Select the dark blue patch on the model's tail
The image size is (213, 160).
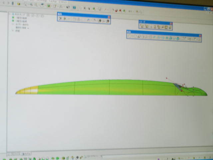click(178, 87)
